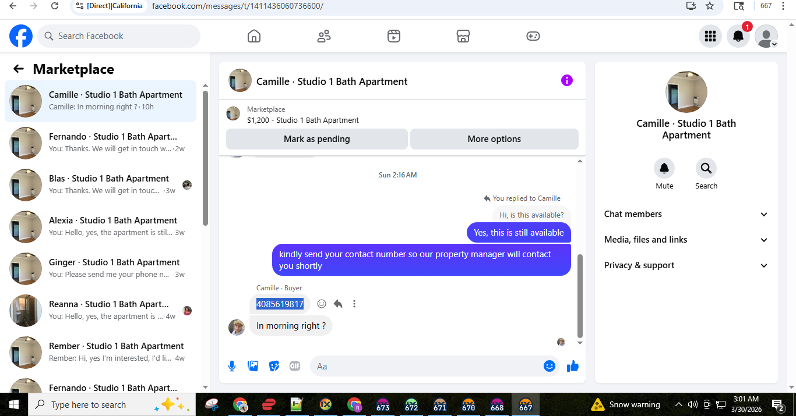Open the account profile avatar menu
The image size is (796, 416).
[766, 36]
